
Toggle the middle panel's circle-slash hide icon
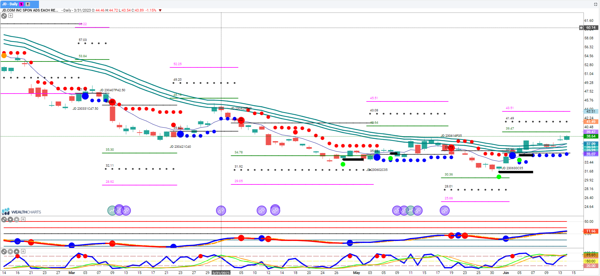[4, 219]
